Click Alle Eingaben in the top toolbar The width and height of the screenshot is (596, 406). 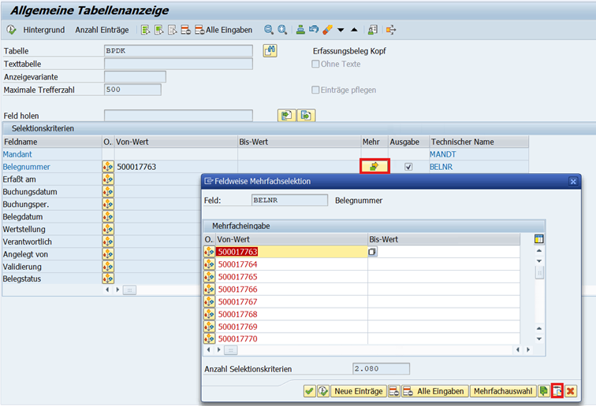[229, 30]
